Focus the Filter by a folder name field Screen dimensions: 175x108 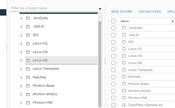pyautogui.click(x=54, y=8)
